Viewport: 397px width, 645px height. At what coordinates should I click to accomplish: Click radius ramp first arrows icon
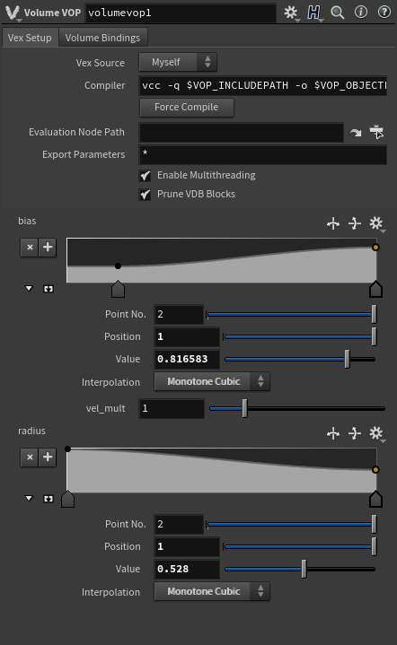[x=333, y=433]
